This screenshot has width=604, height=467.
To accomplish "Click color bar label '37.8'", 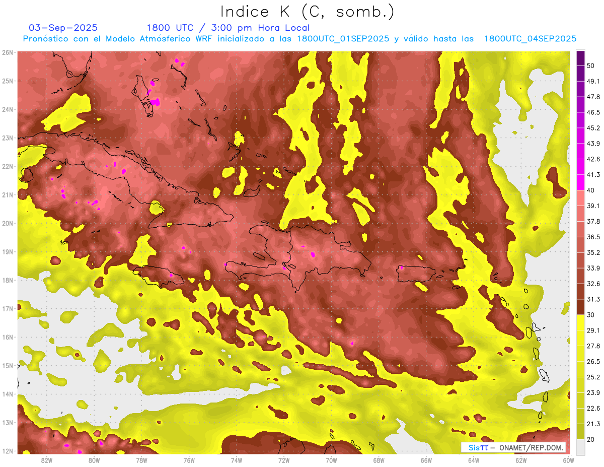I will [x=593, y=221].
